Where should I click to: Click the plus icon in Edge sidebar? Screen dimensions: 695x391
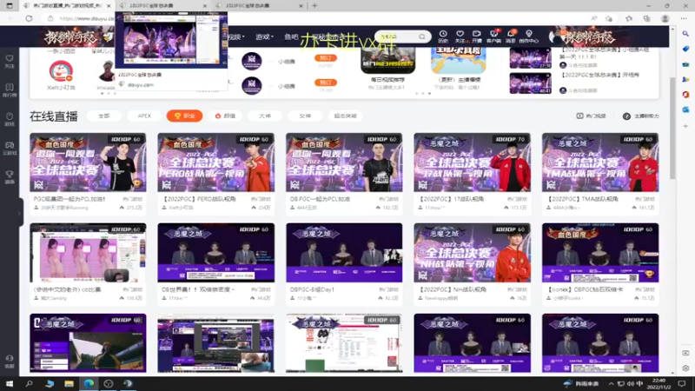point(685,126)
